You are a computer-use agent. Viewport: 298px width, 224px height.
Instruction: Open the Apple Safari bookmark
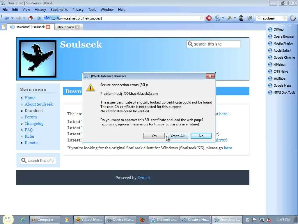click(x=280, y=50)
